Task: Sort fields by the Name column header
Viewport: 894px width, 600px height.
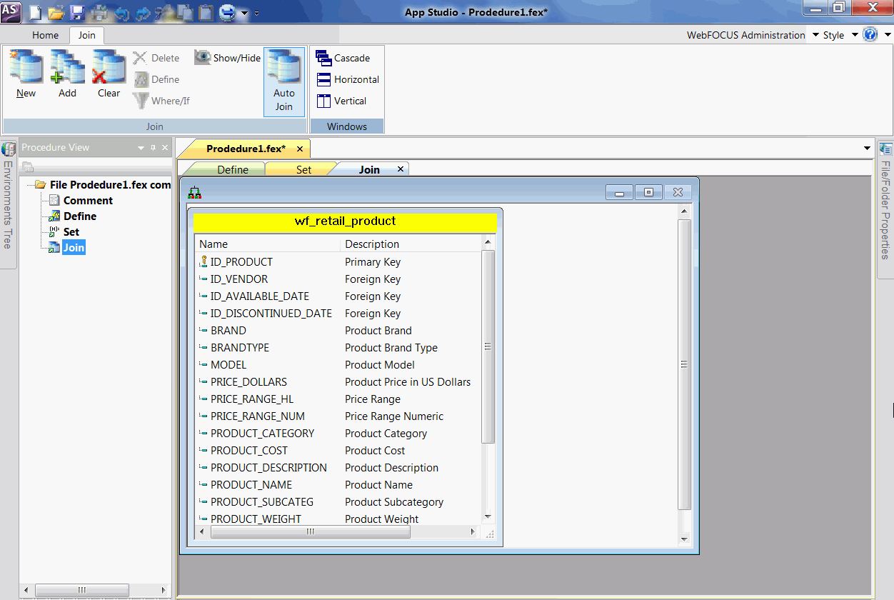Action: [268, 244]
